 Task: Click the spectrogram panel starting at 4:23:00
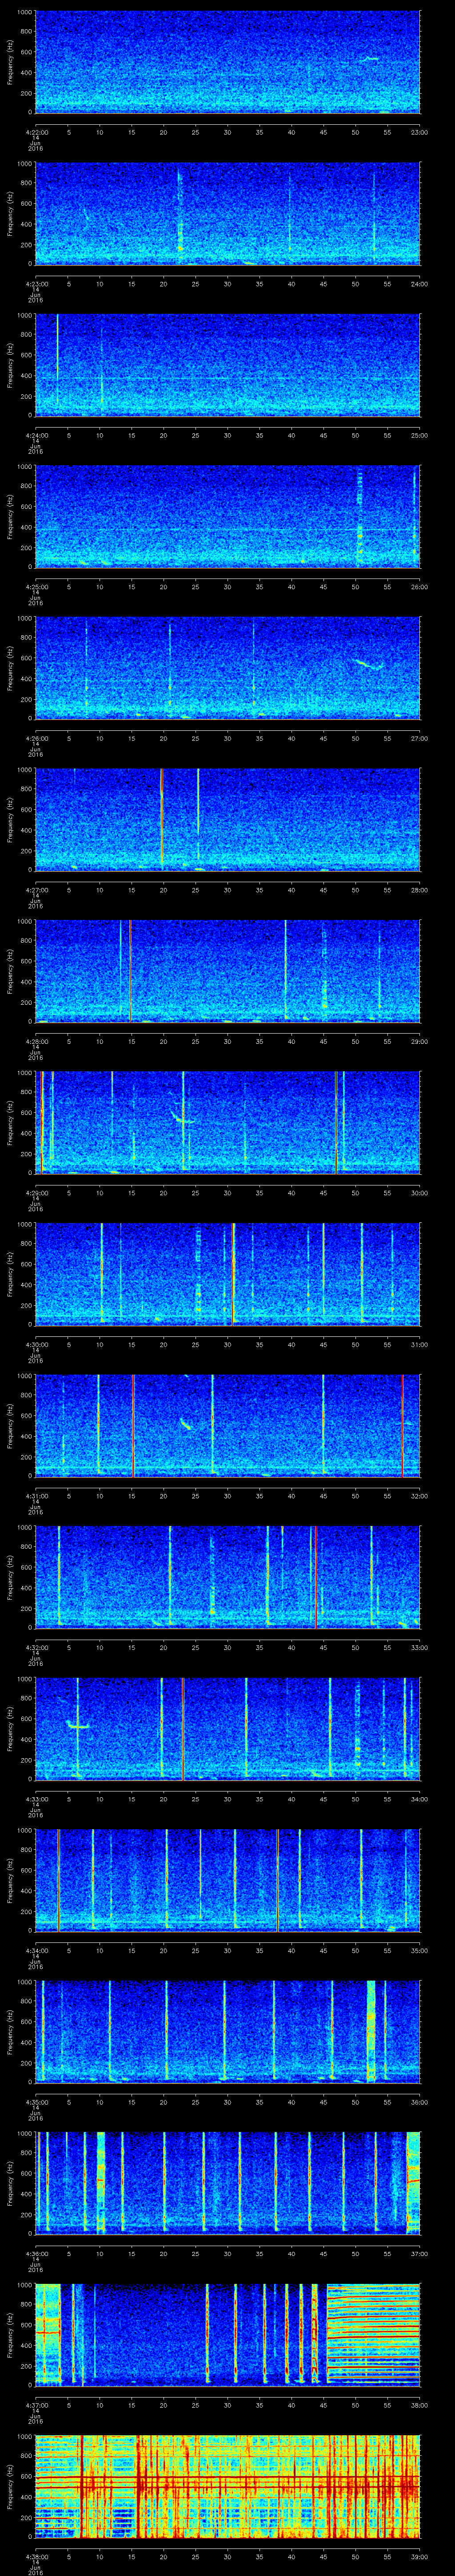tap(228, 213)
